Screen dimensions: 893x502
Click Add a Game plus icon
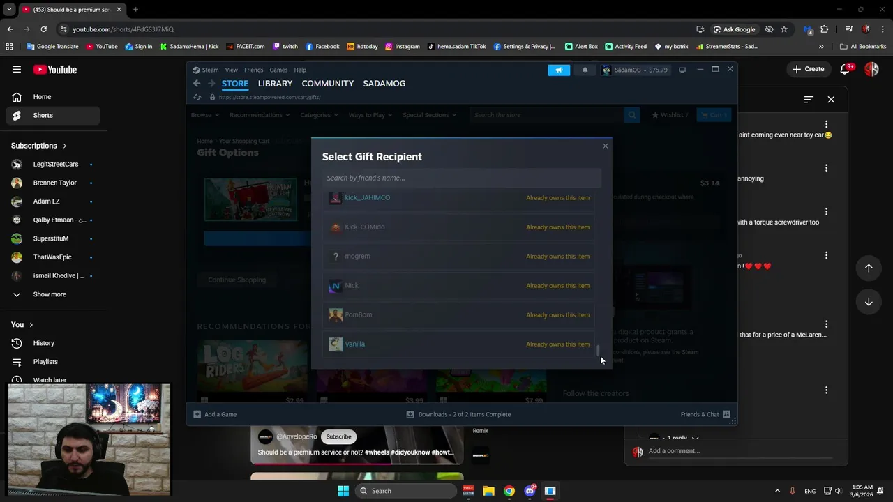(x=197, y=414)
